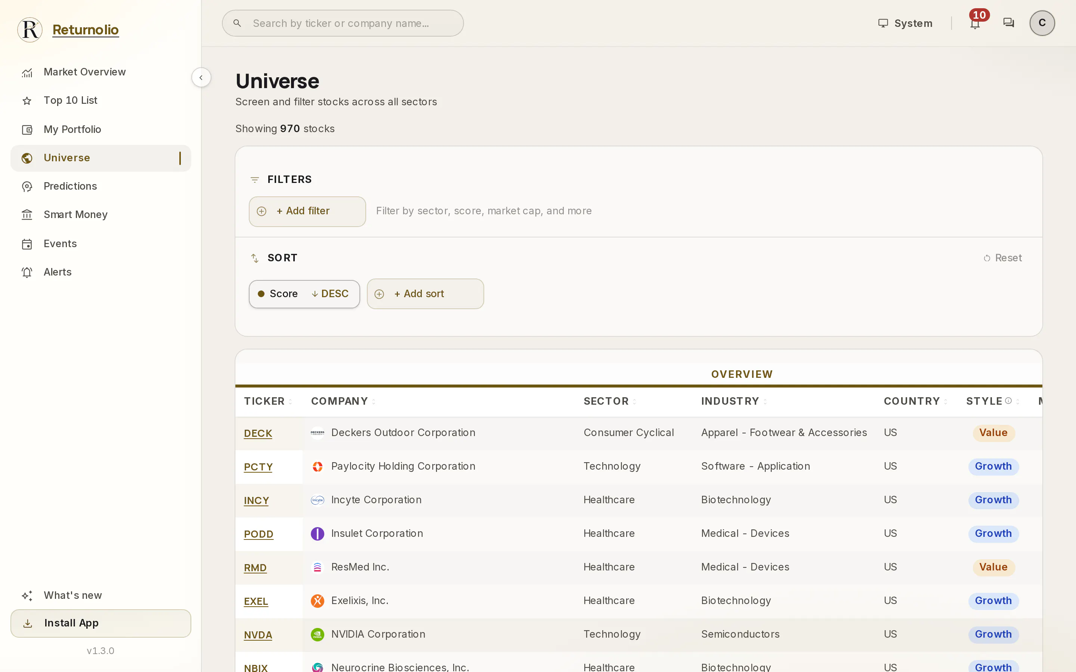The height and width of the screenshot is (672, 1076).
Task: Collapse the sidebar with chevron button
Action: [x=201, y=77]
